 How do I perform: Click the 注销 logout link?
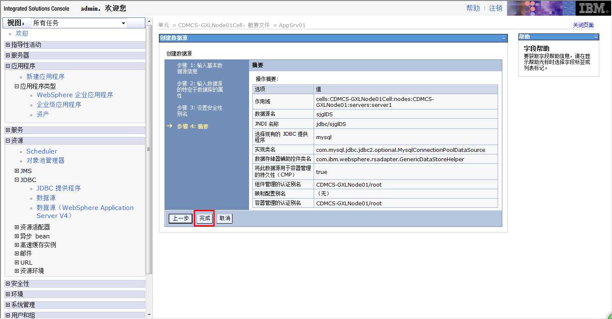click(x=496, y=8)
